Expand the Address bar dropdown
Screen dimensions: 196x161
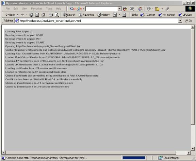click(x=180, y=21)
